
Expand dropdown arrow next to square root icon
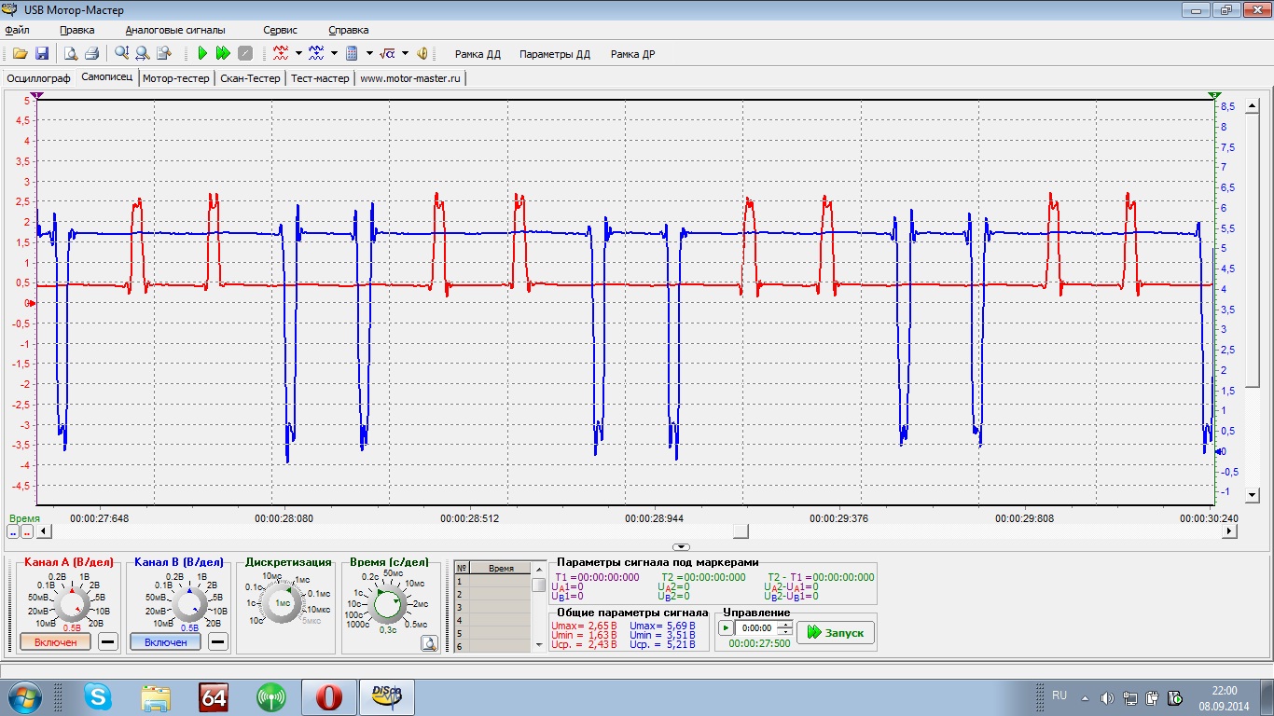tap(405, 54)
